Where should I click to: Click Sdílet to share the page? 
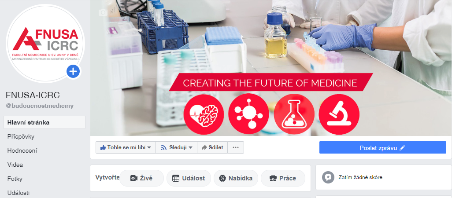(212, 147)
